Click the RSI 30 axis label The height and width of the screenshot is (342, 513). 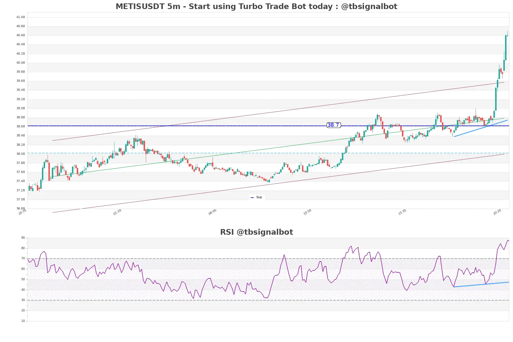pos(23,300)
